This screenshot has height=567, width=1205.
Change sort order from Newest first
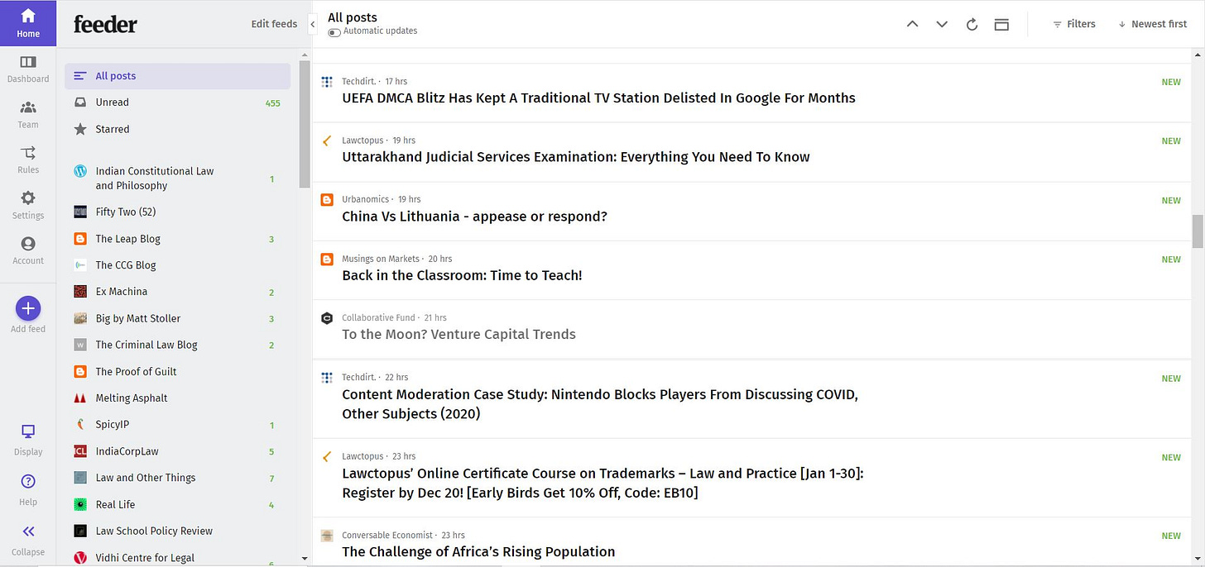pyautogui.click(x=1153, y=24)
